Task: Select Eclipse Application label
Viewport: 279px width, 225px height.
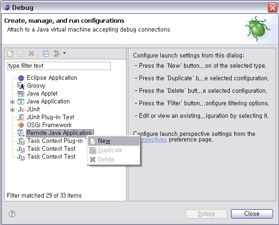Action: (52, 78)
